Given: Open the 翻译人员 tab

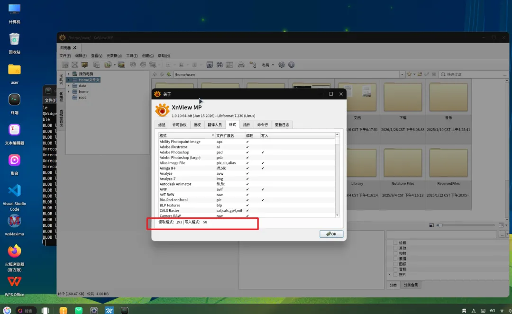Looking at the screenshot, I should pyautogui.click(x=215, y=125).
